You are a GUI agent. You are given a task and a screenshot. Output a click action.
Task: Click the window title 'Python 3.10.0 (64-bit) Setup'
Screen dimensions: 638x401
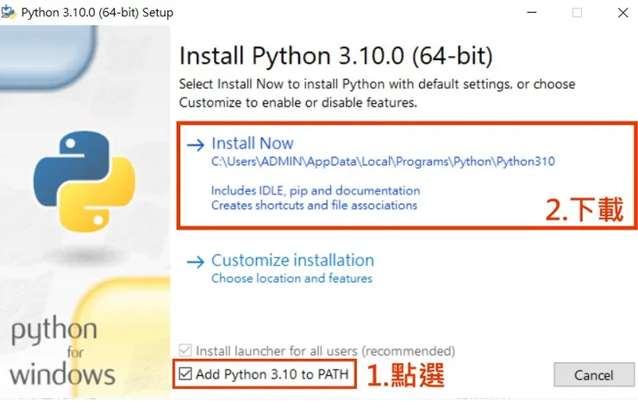[x=100, y=13]
